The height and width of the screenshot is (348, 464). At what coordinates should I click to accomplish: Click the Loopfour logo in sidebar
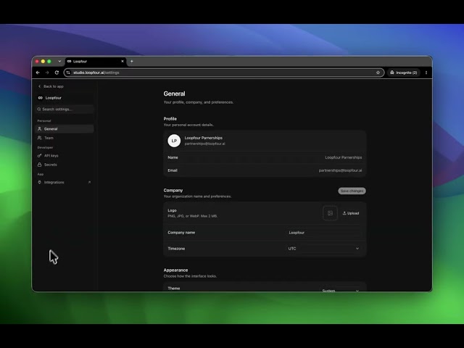(41, 98)
